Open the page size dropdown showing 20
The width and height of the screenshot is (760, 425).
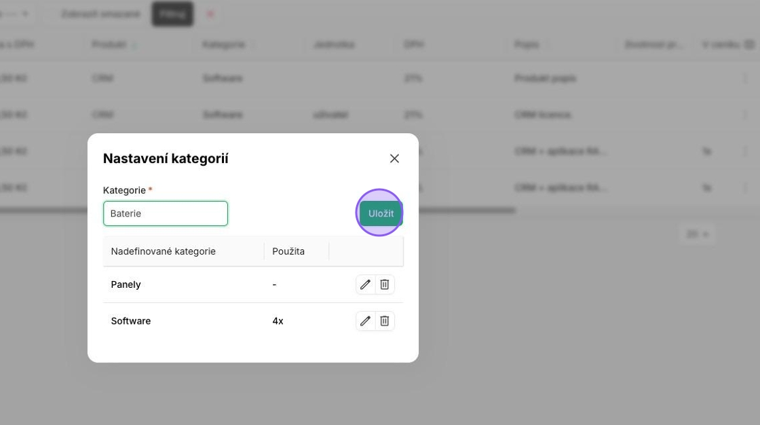coord(697,234)
